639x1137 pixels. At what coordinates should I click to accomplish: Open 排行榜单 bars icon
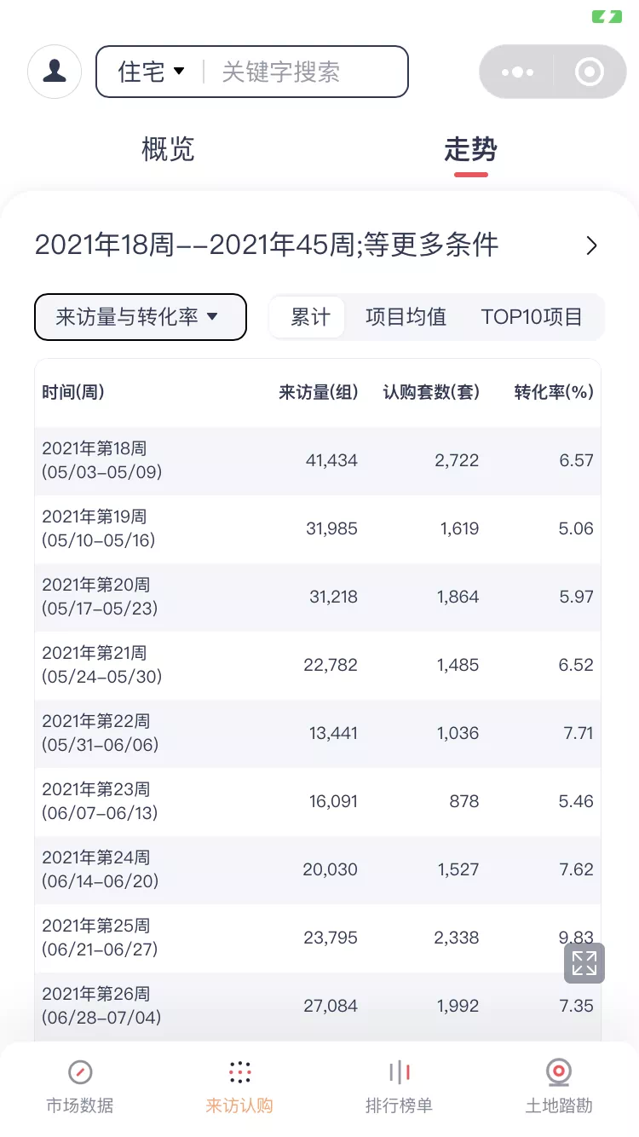coord(399,1072)
